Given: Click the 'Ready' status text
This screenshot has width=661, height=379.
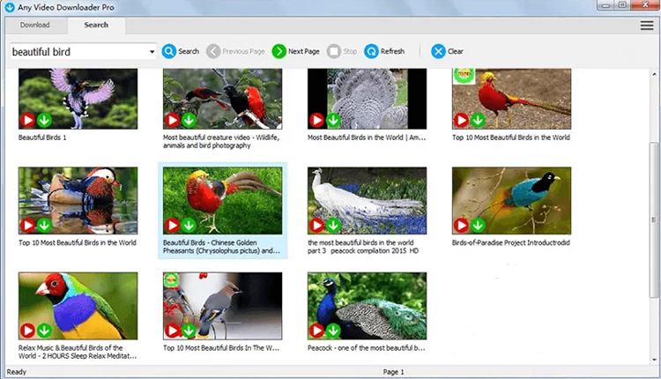Looking at the screenshot, I should 17,372.
